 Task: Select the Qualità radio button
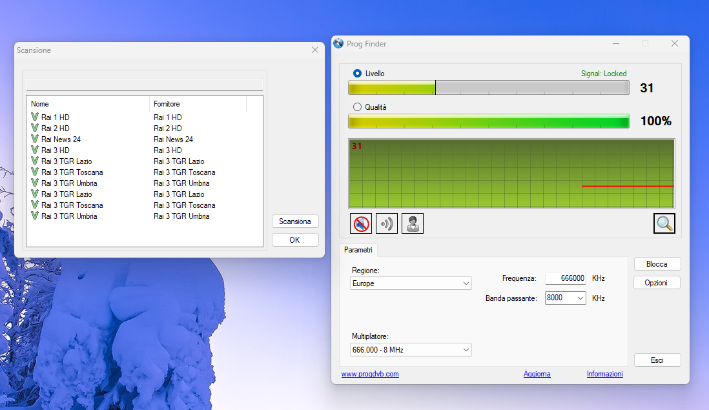tap(357, 107)
